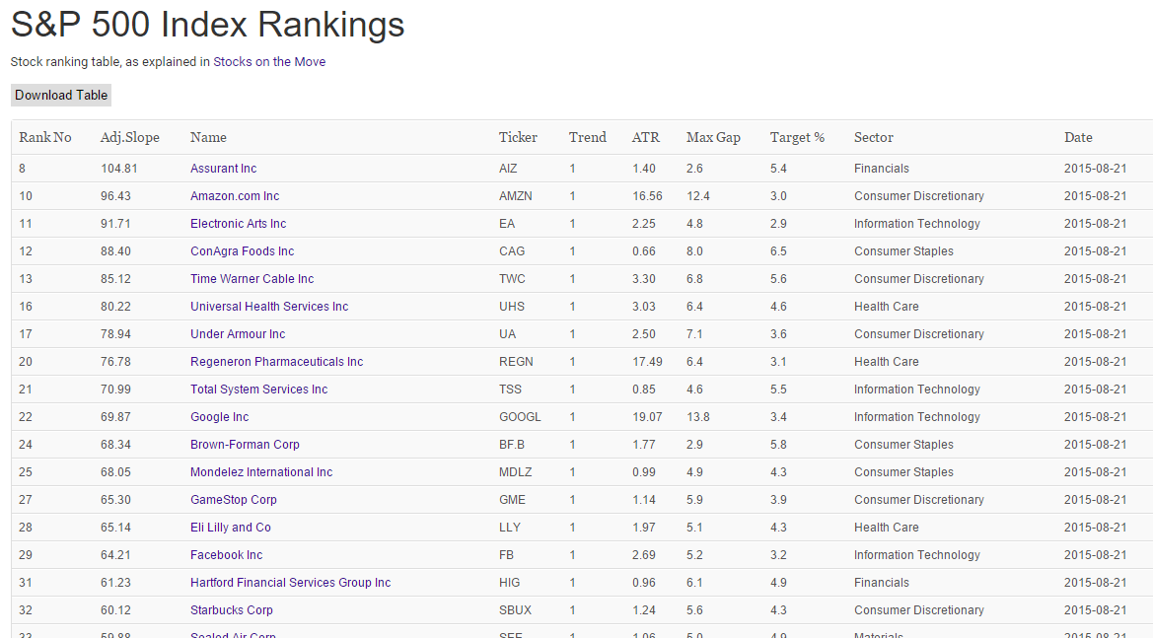
Task: Select the Max Gap value 12.4
Action: (x=698, y=196)
